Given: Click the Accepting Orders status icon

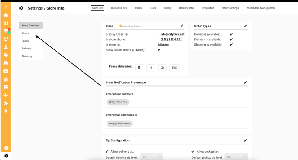Looking at the screenshot, I should (120, 26).
